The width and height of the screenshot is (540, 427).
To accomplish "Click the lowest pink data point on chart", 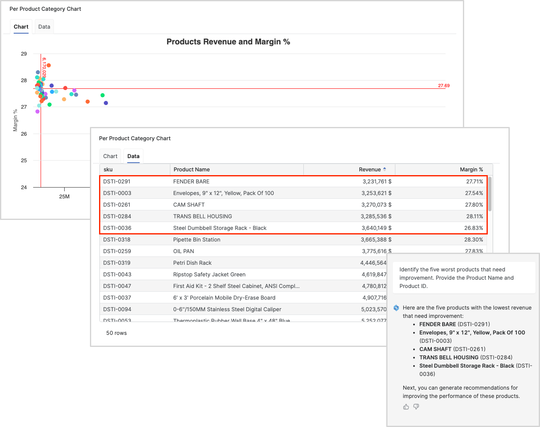I will [x=37, y=111].
